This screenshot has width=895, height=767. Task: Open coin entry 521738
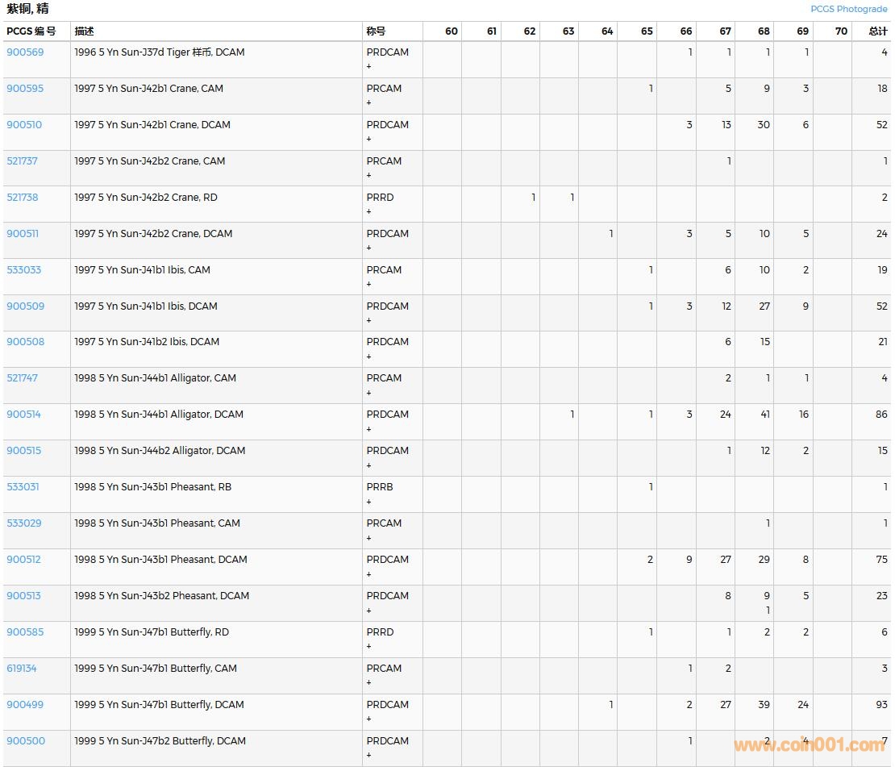coord(23,198)
